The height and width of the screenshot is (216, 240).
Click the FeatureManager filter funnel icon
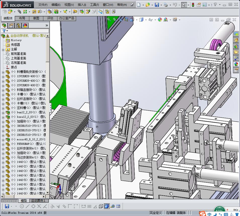pos(4,31)
